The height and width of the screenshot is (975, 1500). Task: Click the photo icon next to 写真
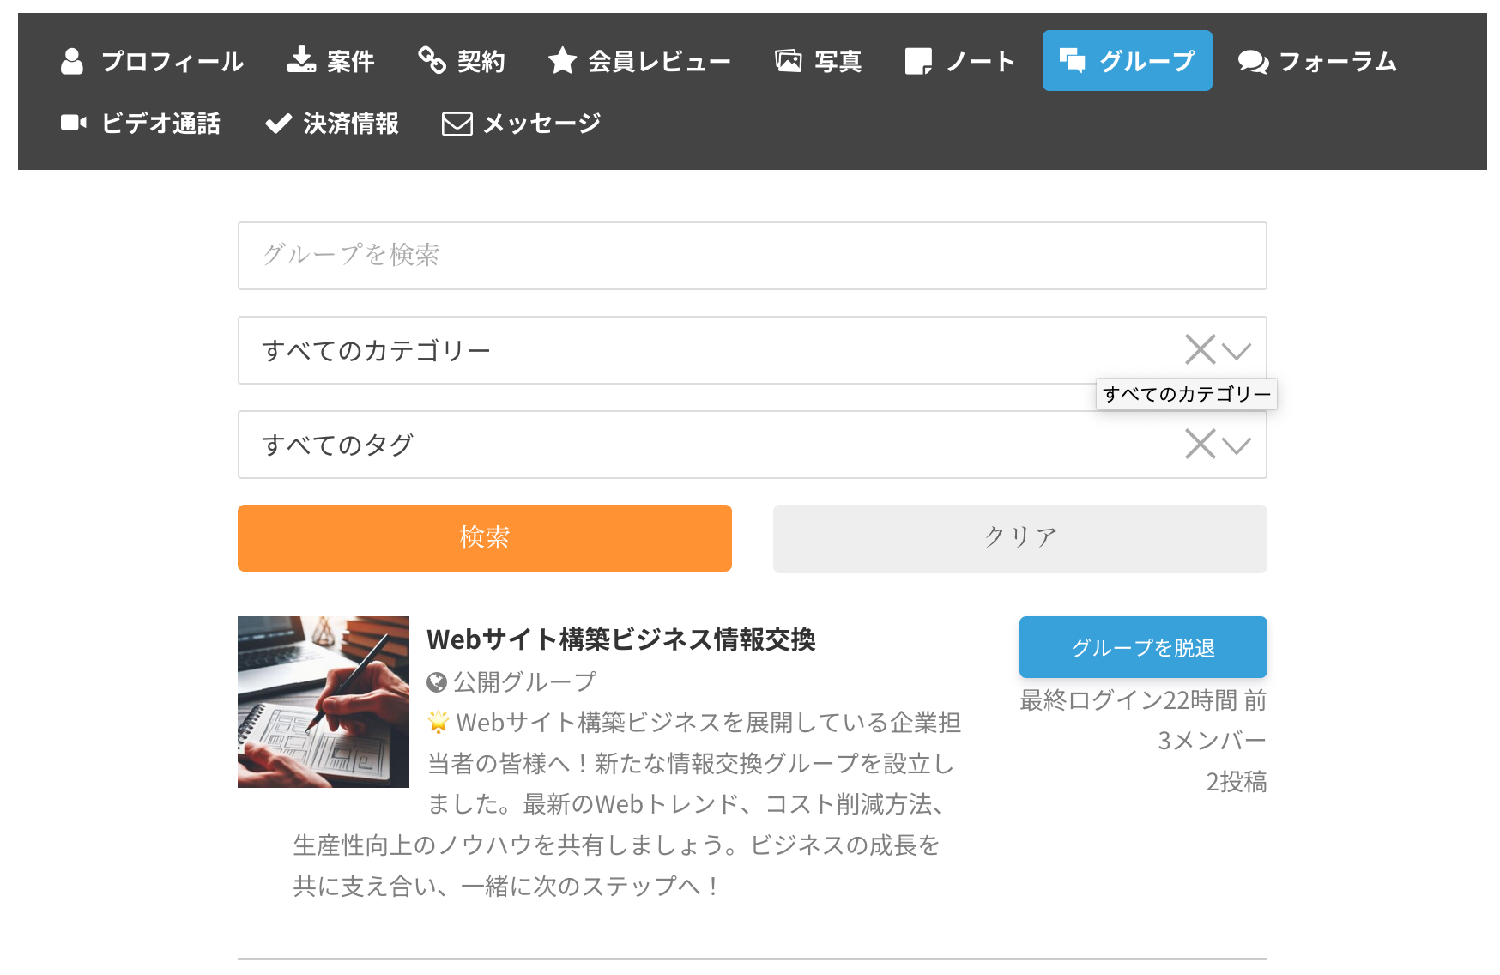(x=788, y=60)
